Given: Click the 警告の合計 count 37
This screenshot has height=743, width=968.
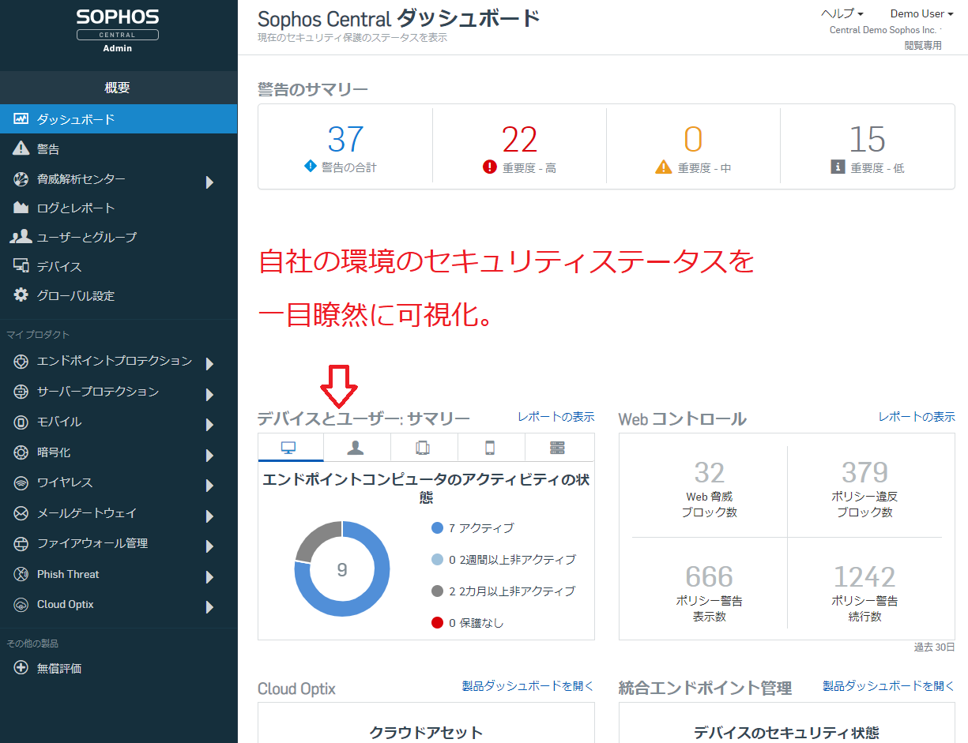Looking at the screenshot, I should pyautogui.click(x=345, y=140).
